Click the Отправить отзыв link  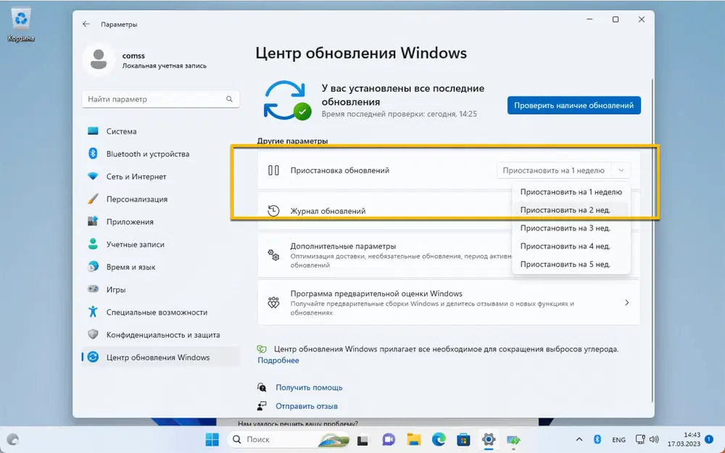click(307, 406)
